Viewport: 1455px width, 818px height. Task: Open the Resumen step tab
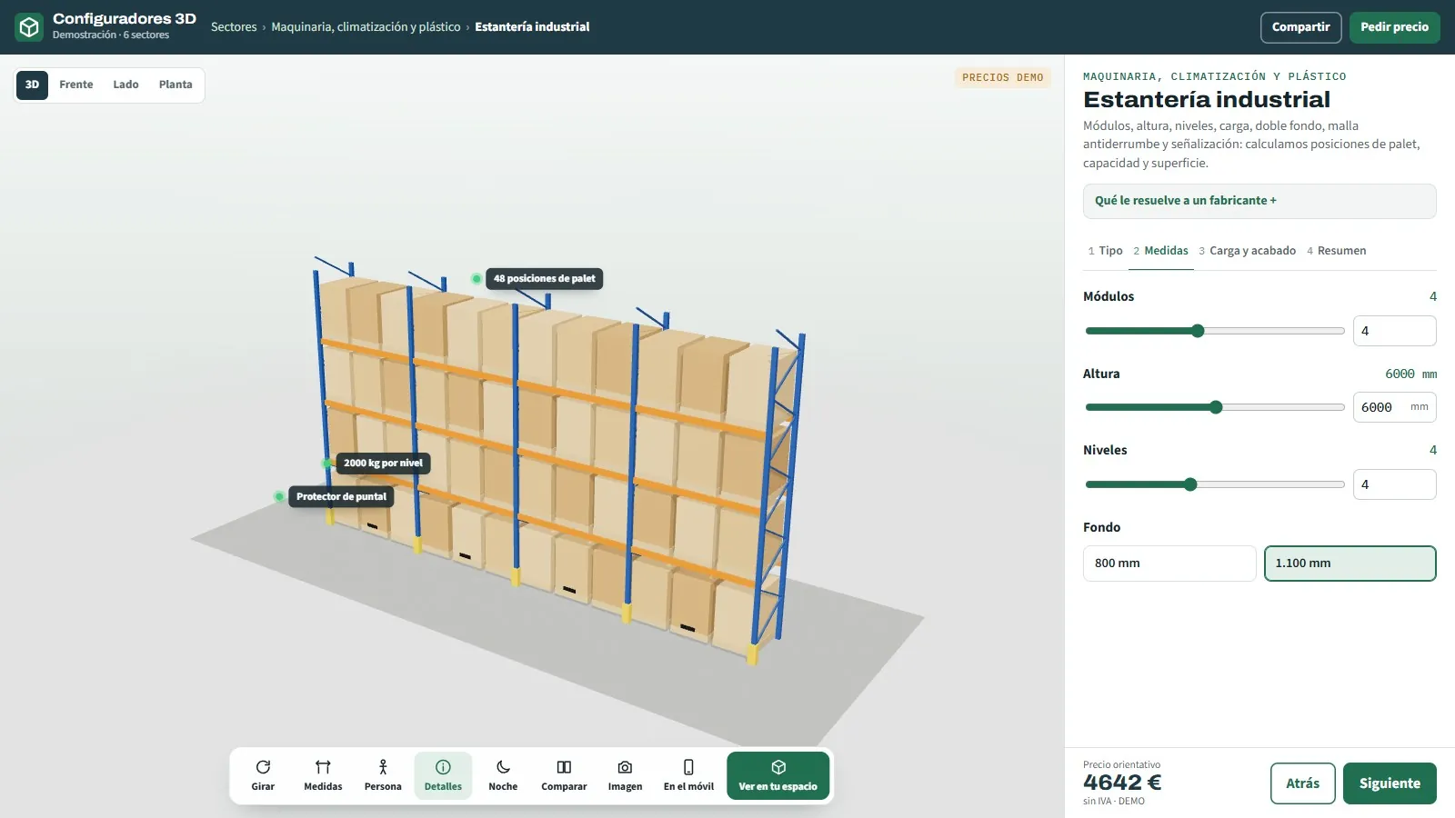1336,251
